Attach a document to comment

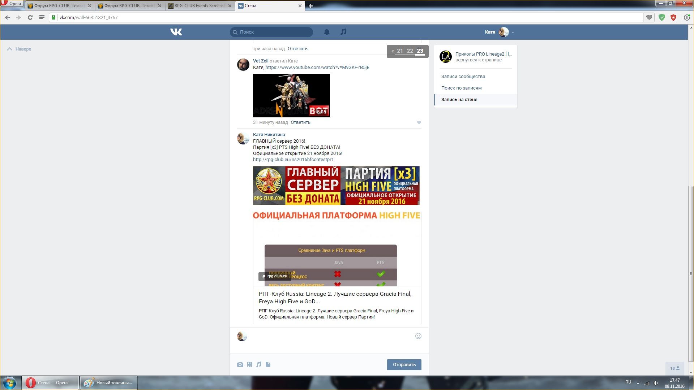(268, 364)
